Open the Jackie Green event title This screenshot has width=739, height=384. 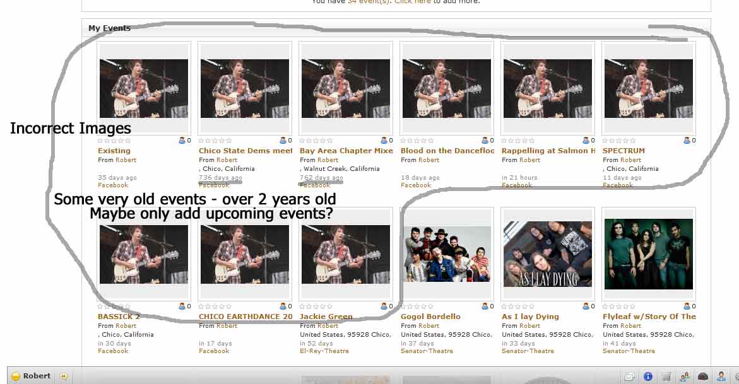(x=326, y=317)
